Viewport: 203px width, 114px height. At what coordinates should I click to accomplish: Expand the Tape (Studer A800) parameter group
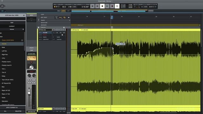click(x=8, y=80)
